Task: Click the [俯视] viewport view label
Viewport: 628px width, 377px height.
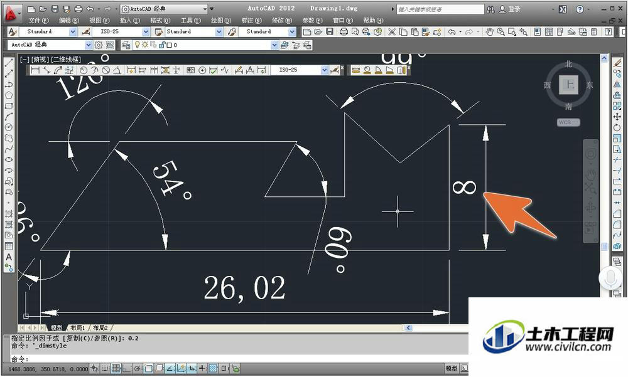Action: click(x=40, y=60)
